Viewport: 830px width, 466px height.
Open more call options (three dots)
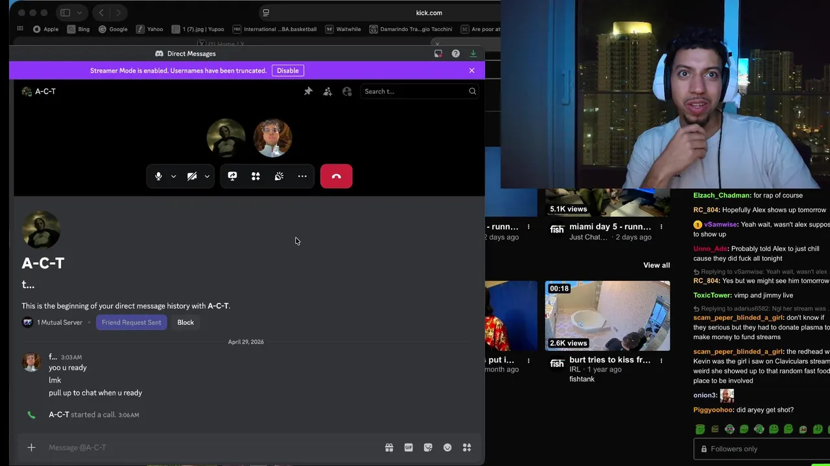(302, 176)
